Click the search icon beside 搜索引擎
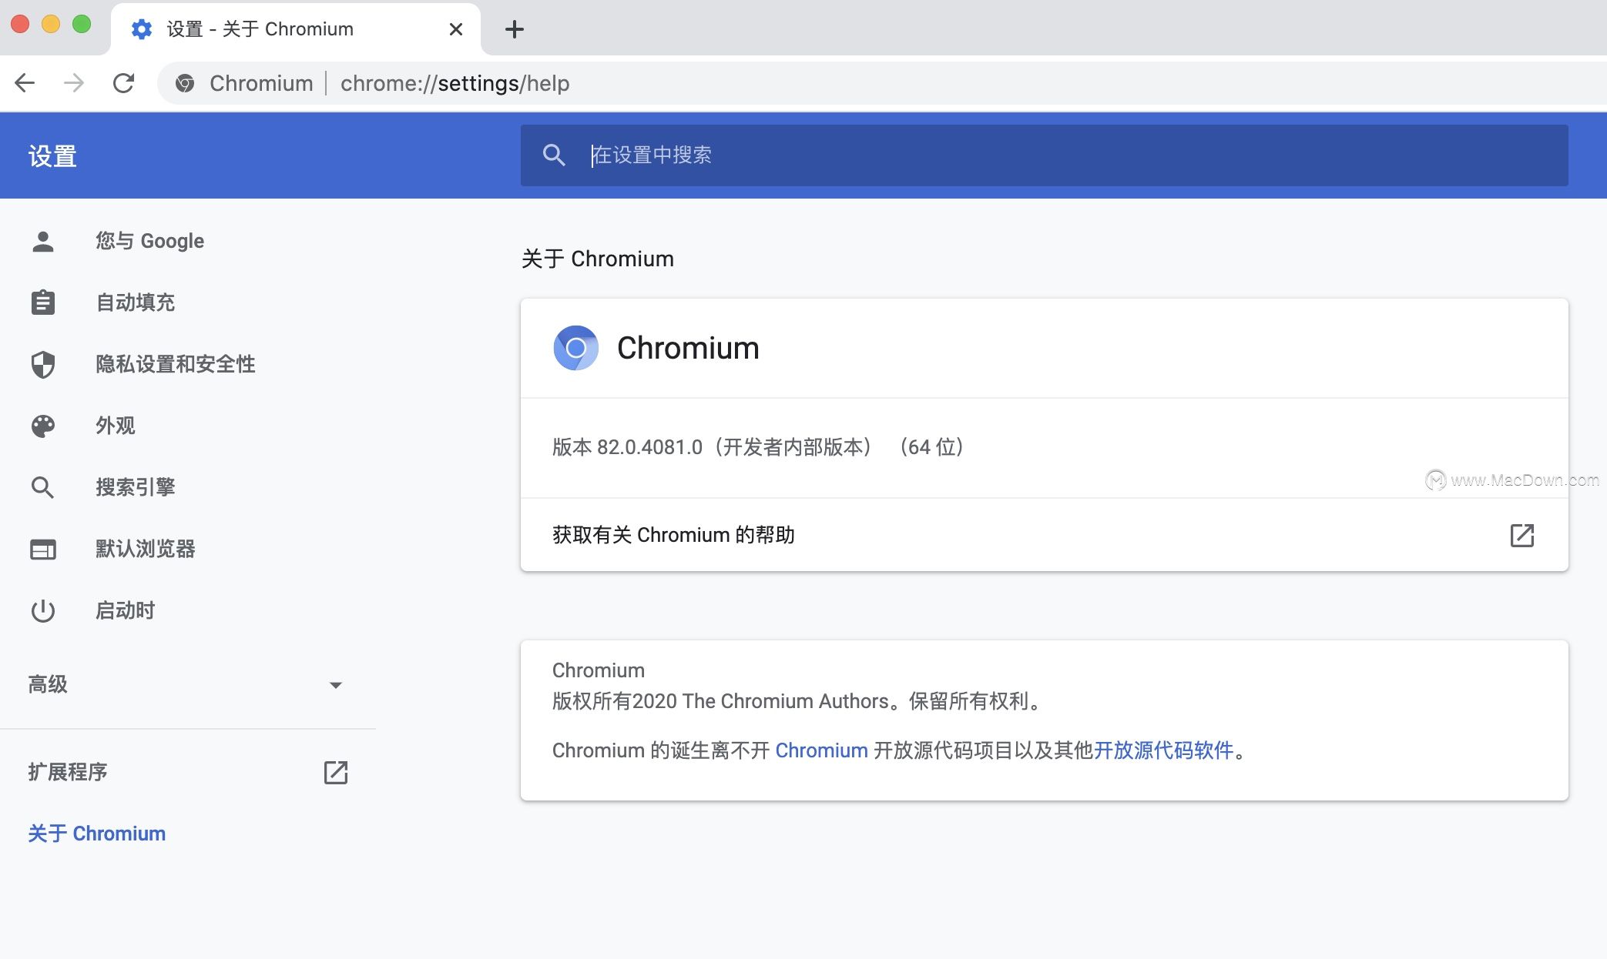 43,487
